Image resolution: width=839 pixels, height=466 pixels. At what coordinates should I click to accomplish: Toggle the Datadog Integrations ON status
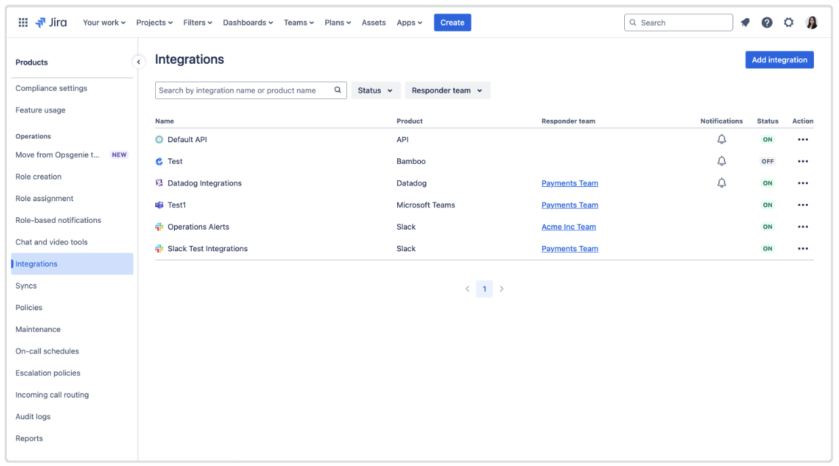[x=767, y=183]
